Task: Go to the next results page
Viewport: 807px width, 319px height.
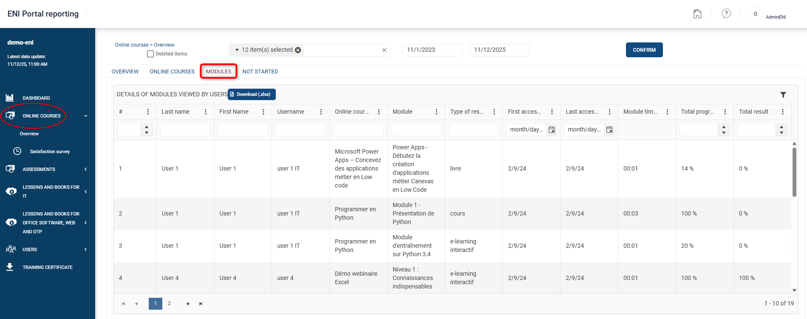Action: [x=188, y=304]
